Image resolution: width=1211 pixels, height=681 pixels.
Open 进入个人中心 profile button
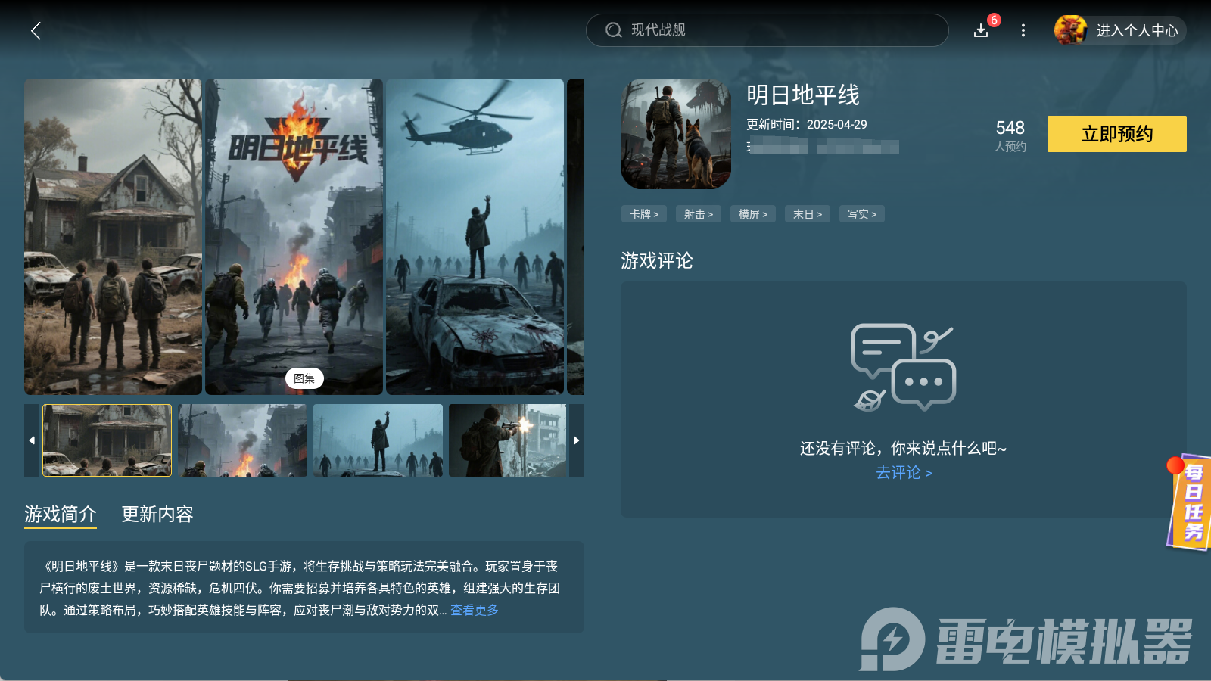pyautogui.click(x=1120, y=30)
